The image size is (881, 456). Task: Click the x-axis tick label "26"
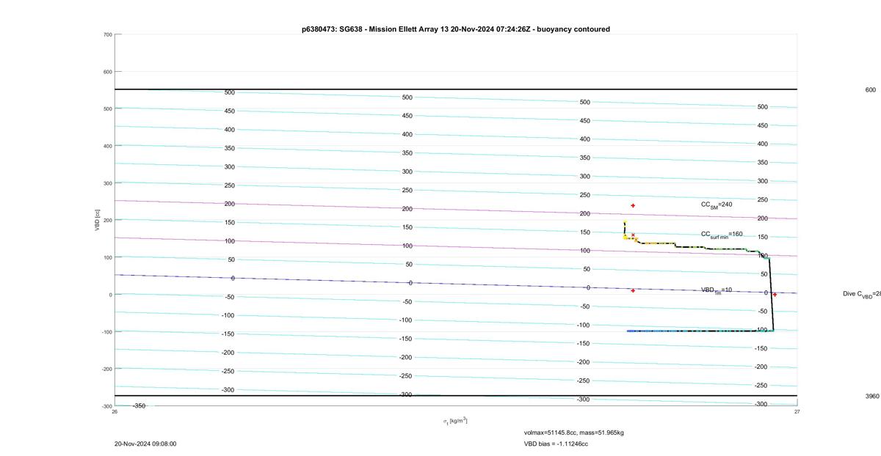(115, 411)
